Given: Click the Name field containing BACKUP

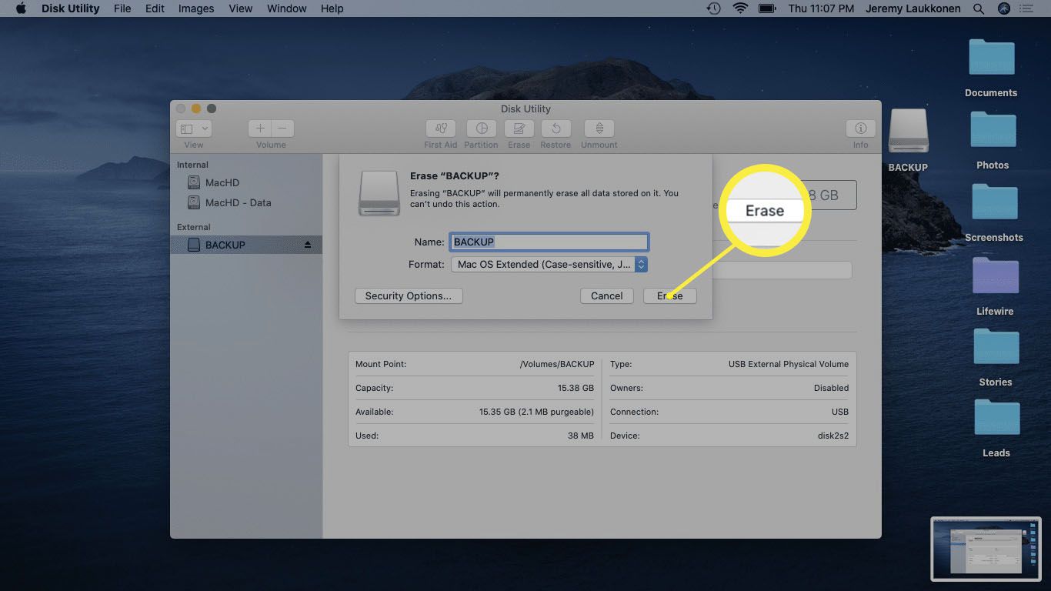Looking at the screenshot, I should [549, 242].
